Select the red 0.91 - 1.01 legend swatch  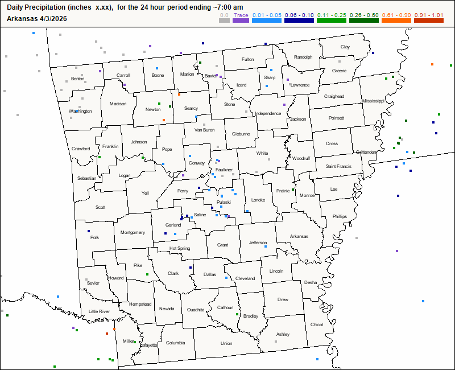click(x=428, y=20)
